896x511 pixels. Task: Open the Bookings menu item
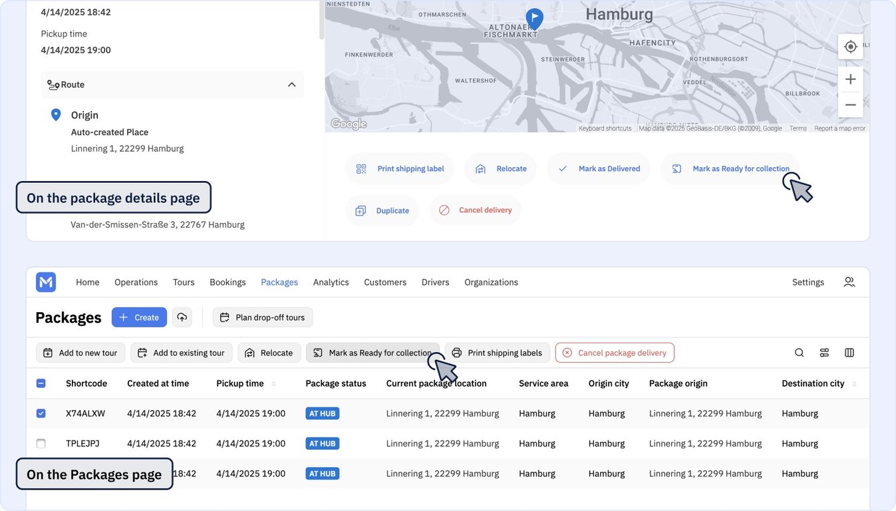pyautogui.click(x=227, y=282)
